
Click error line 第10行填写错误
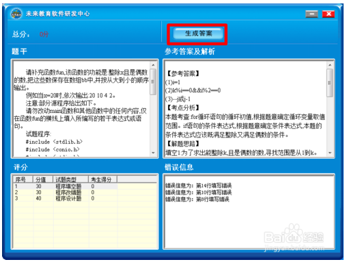click(x=198, y=192)
